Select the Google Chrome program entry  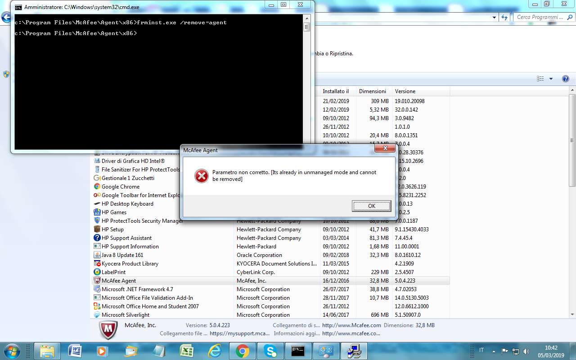120,187
